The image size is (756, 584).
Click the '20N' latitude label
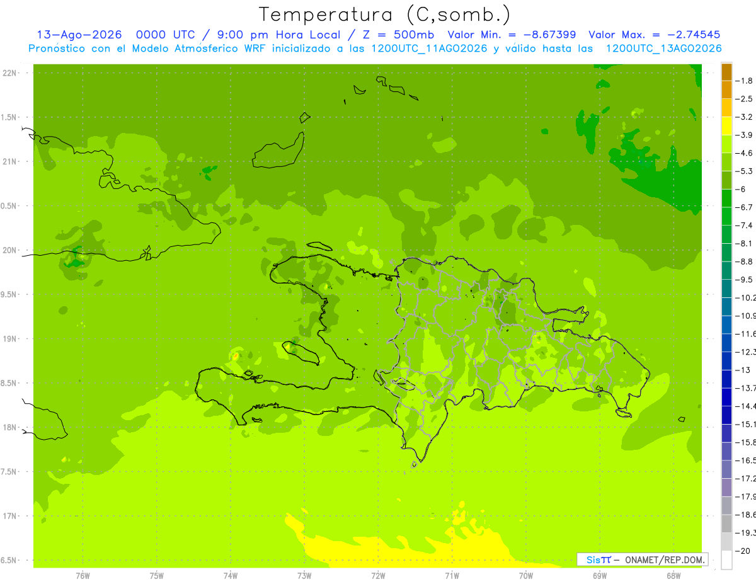(10, 250)
